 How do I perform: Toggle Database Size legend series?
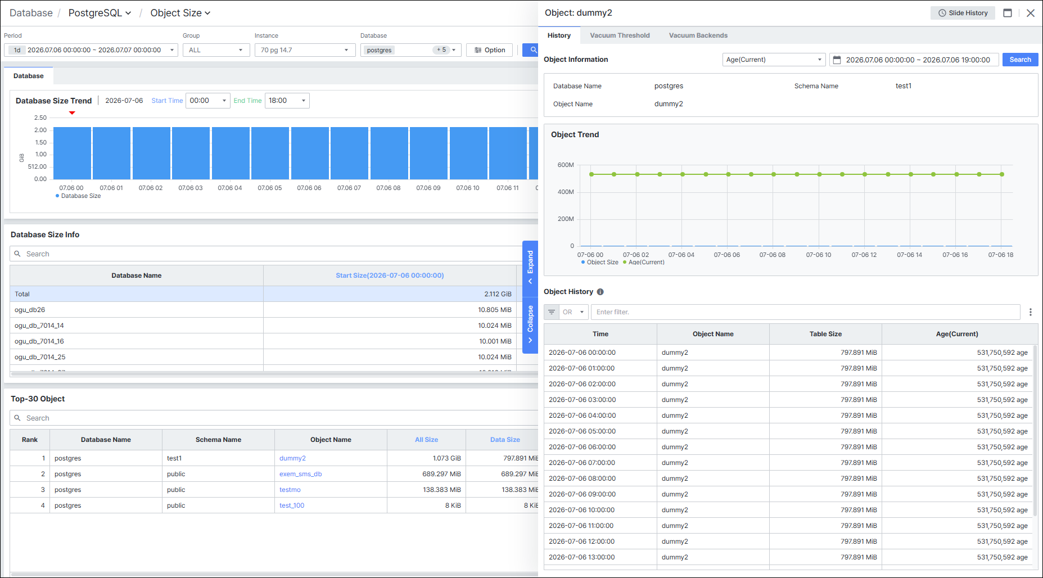78,196
